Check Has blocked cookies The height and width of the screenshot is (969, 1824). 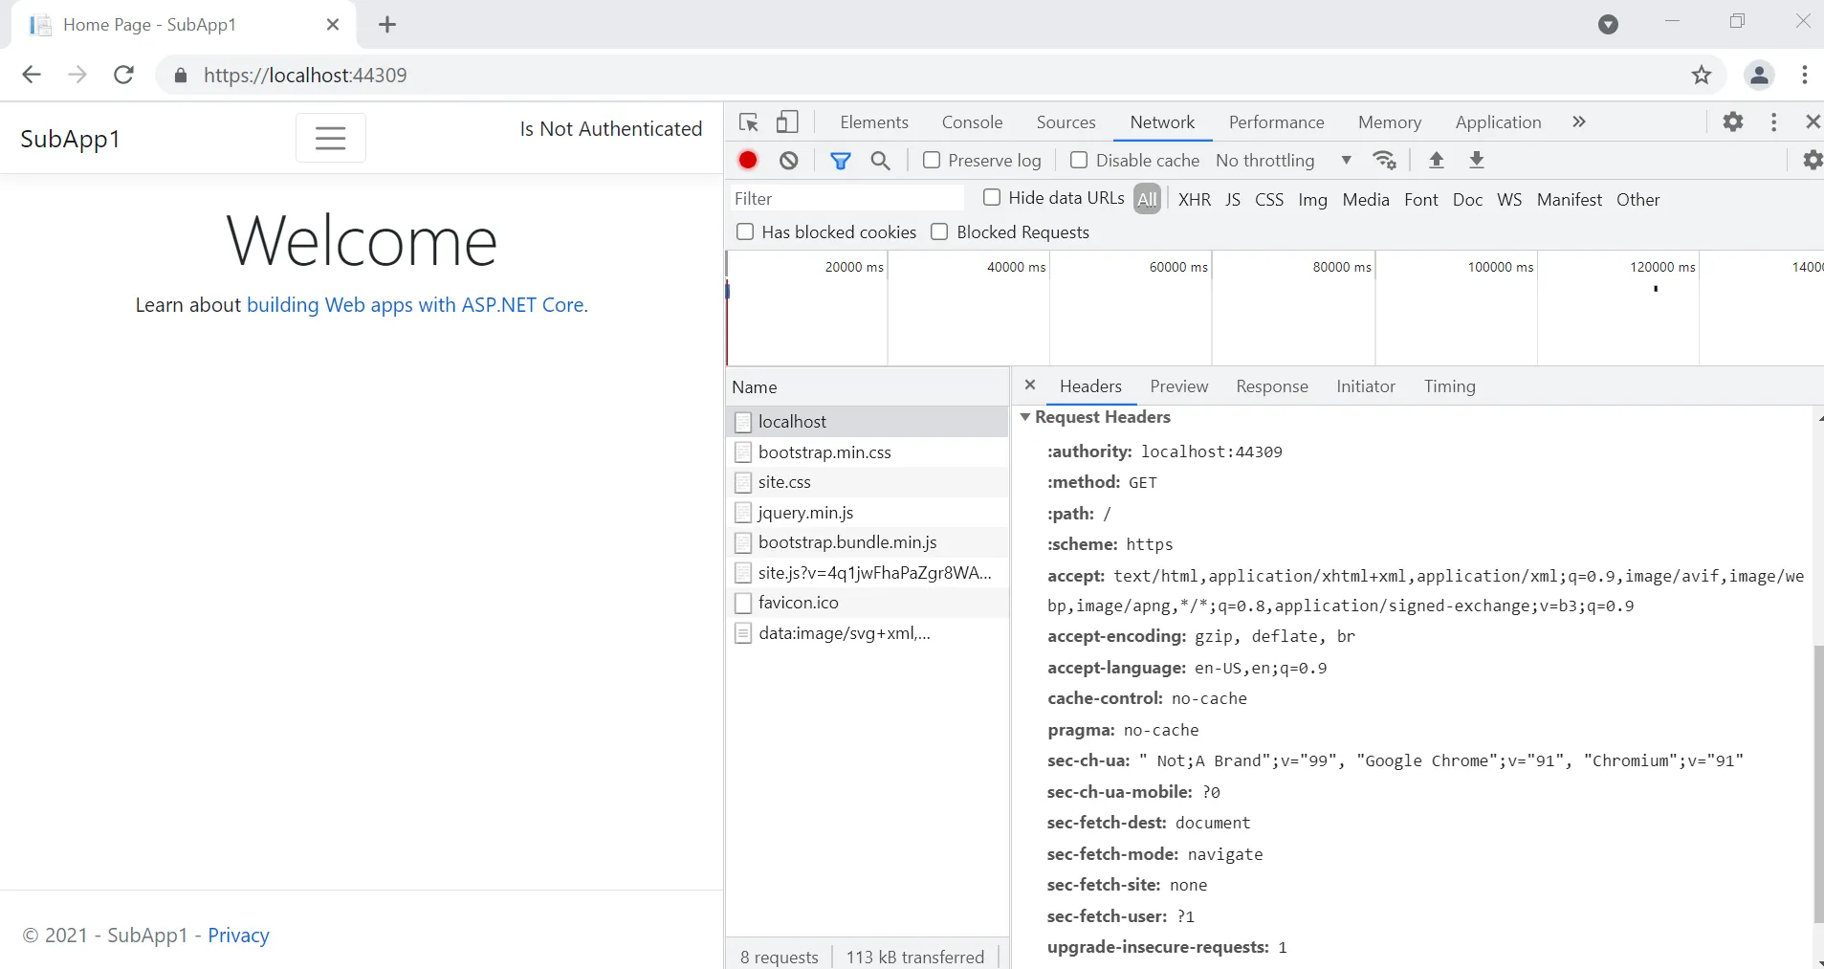745,231
